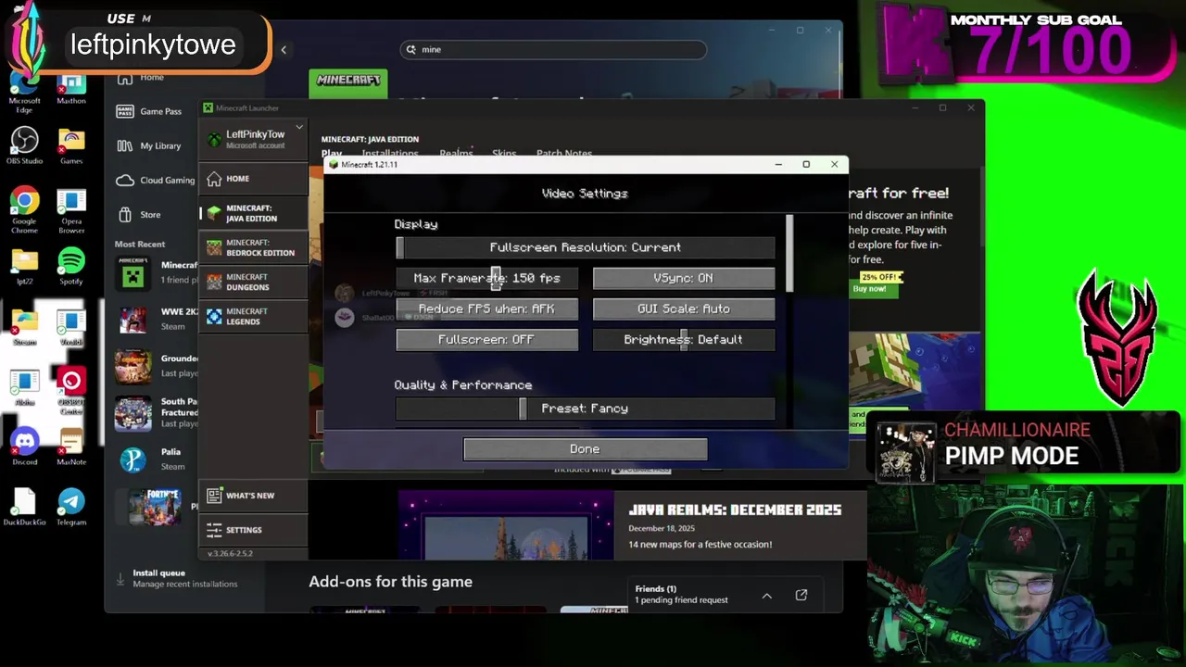Open the Games desktop folder
Image resolution: width=1186 pixels, height=667 pixels.
tap(71, 146)
